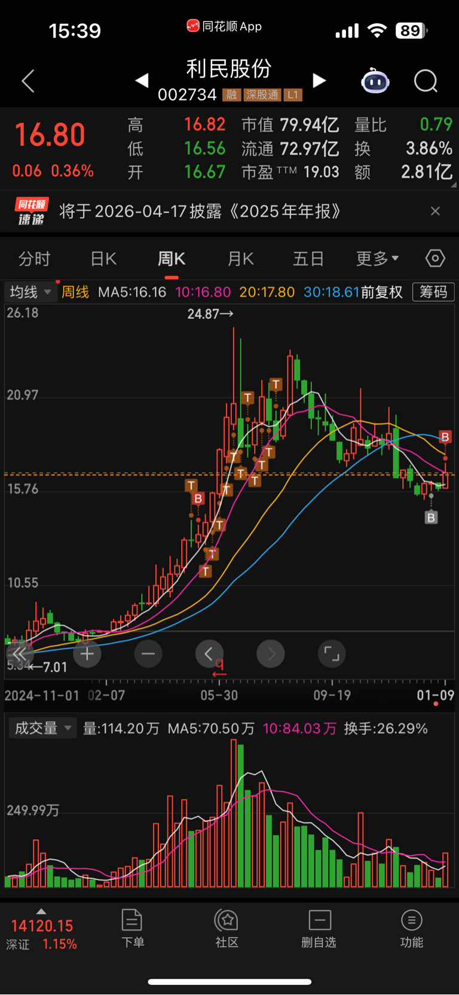Viewport: 459px width, 995px height.
Task: Tap the 20:17.80 moving average label
Action: pyautogui.click(x=267, y=292)
